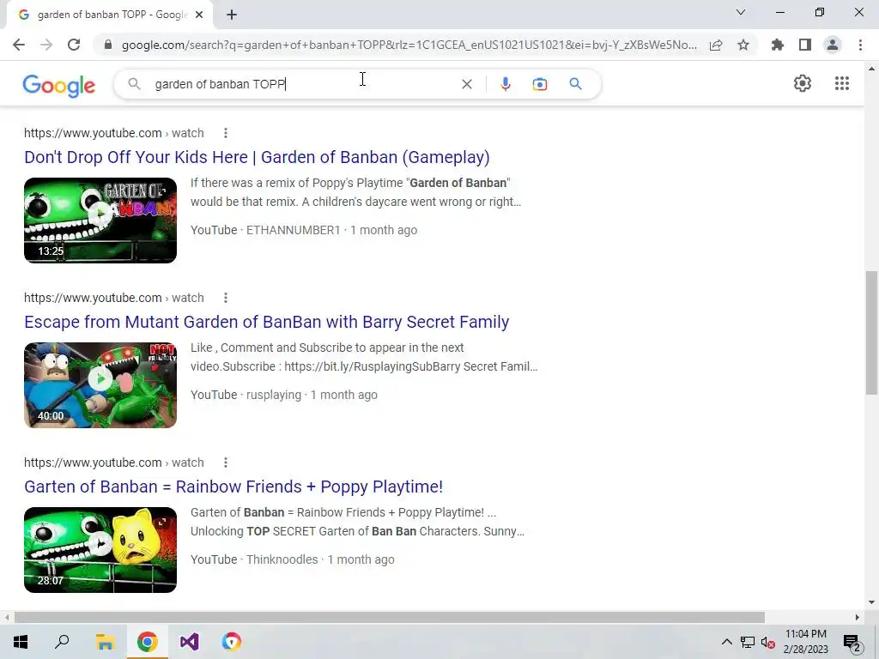
Task: Open options for Escape from Mutant result
Action: (226, 298)
